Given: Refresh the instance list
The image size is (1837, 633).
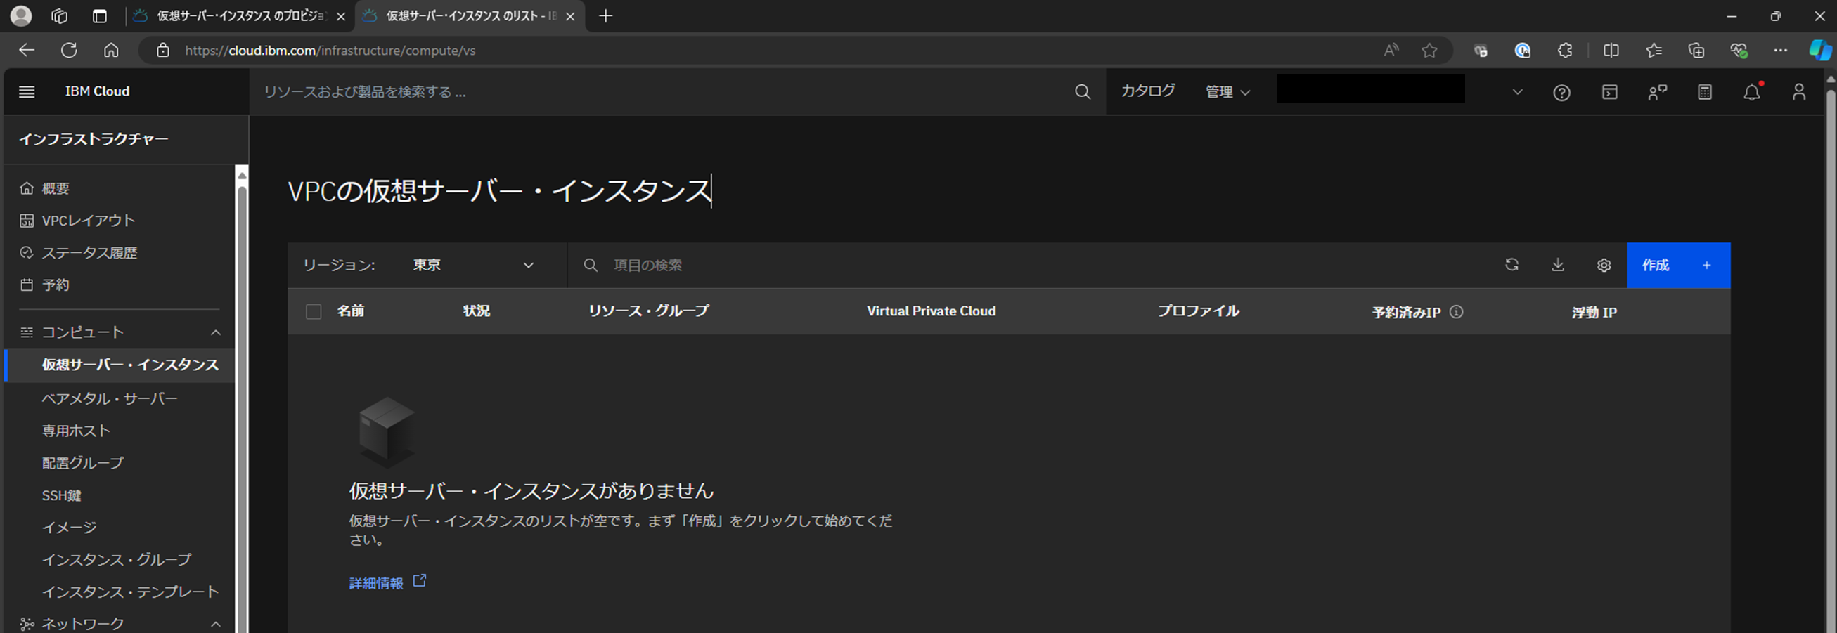Looking at the screenshot, I should [x=1512, y=265].
